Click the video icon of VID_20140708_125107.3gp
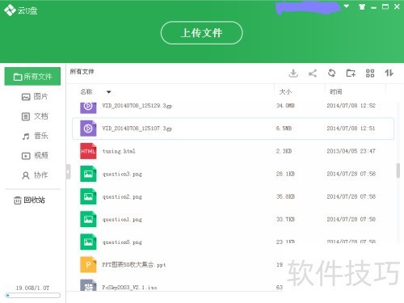 [x=88, y=128]
